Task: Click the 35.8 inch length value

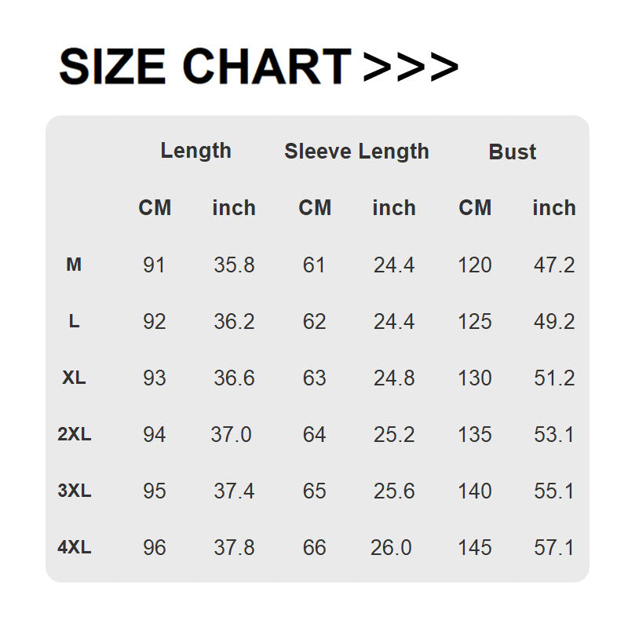Action: tap(234, 265)
